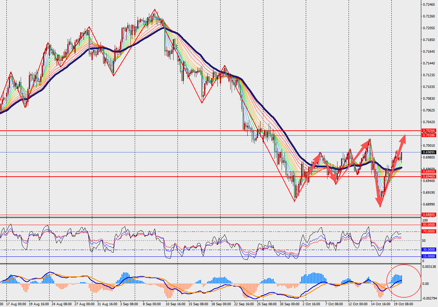Click the 0.71440 price axis value
This screenshot has width=438, height=307.
429,63
